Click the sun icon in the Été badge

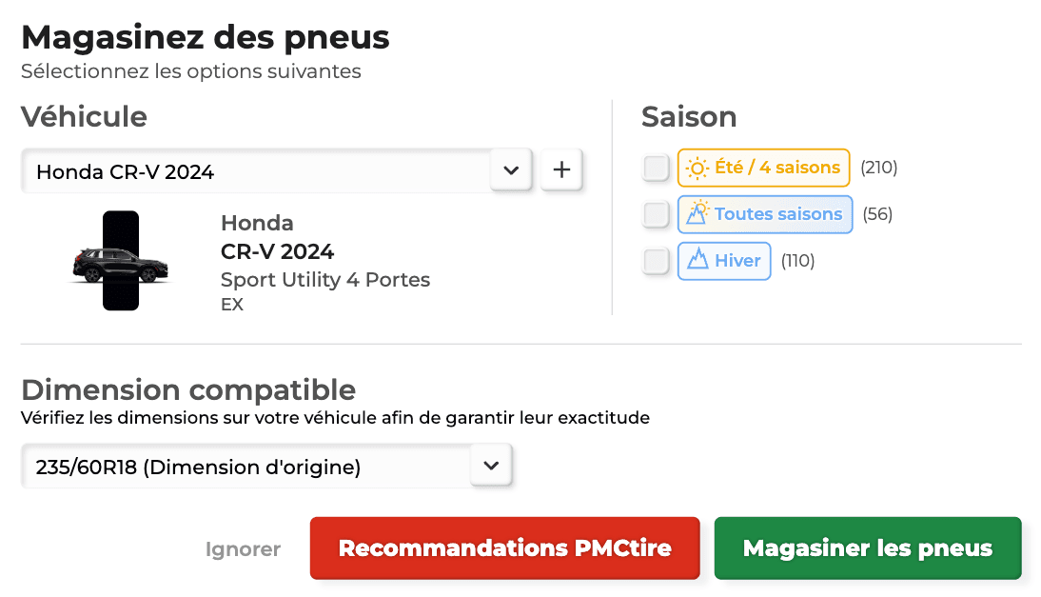coord(697,169)
